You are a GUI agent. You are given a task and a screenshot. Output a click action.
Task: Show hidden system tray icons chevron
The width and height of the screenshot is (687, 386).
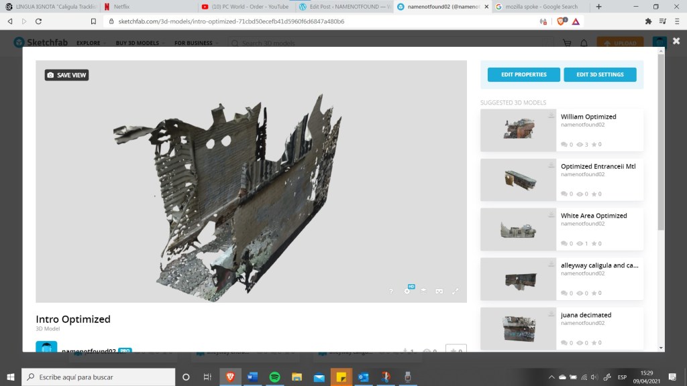pyautogui.click(x=551, y=377)
